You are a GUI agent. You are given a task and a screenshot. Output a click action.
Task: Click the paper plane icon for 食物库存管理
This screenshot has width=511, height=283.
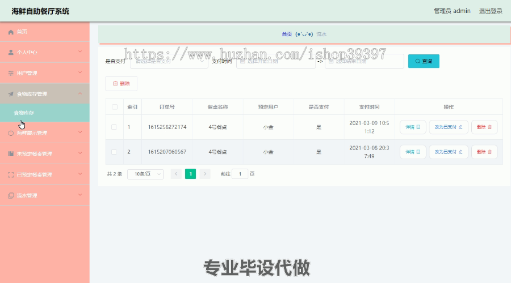[11, 94]
